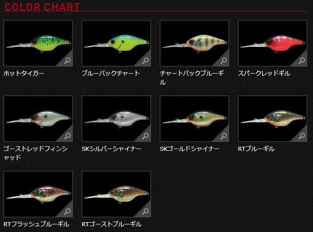This screenshot has width=313, height=232.
Task: Open the ゴーストレッドフィンシャッド lure photo
Action: pos(38,119)
